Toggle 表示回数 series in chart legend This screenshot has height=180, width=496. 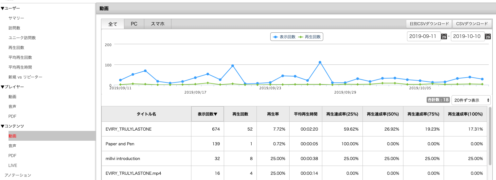click(284, 37)
